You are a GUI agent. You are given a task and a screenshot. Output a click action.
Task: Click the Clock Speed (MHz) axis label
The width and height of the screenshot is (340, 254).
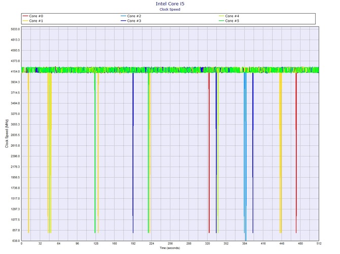click(x=7, y=134)
